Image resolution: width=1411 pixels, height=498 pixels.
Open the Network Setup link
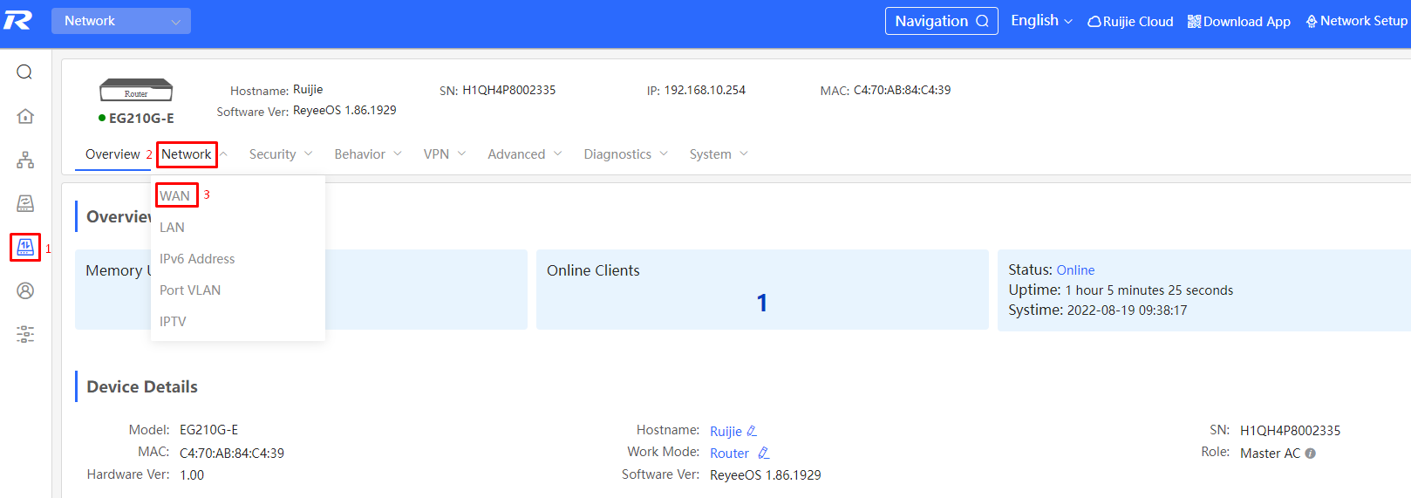[1357, 21]
